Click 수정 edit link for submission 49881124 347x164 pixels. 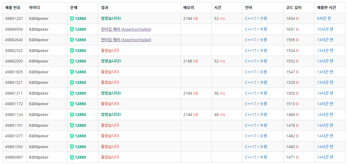(263, 115)
